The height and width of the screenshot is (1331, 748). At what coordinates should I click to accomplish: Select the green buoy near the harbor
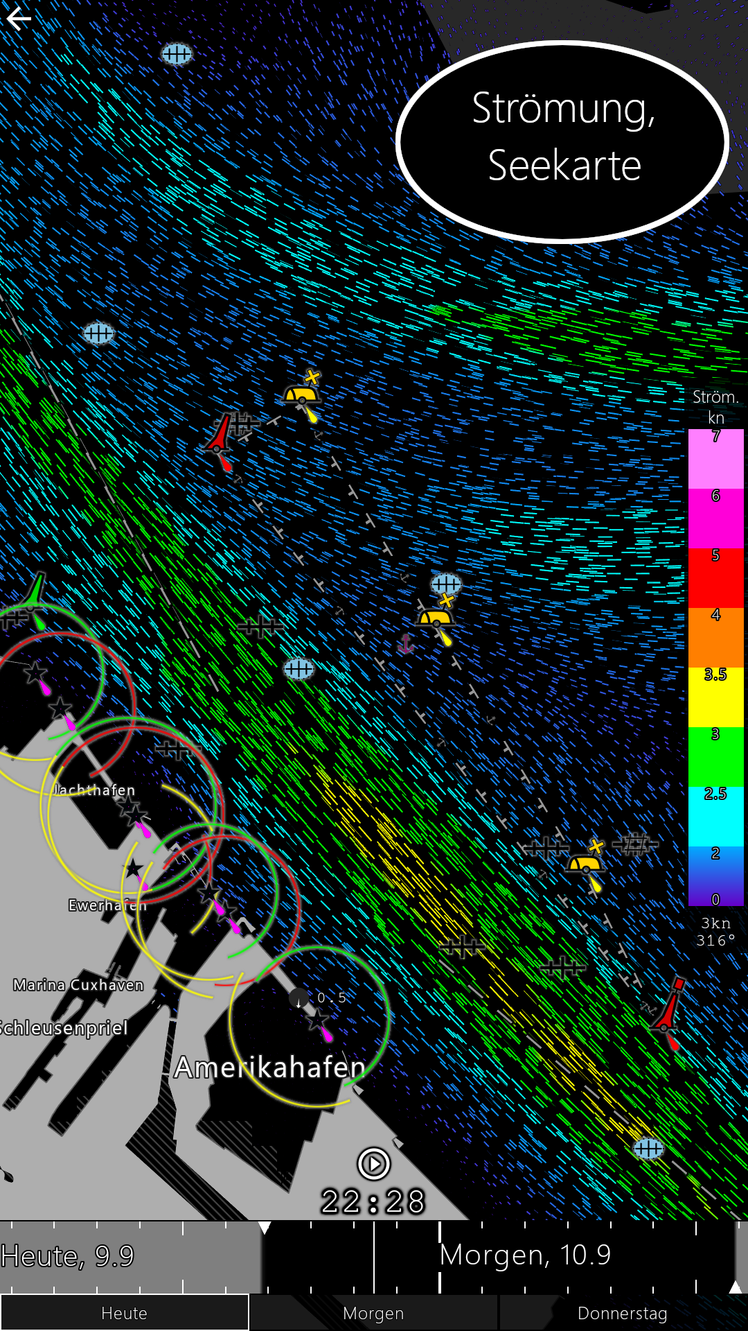coord(35,597)
